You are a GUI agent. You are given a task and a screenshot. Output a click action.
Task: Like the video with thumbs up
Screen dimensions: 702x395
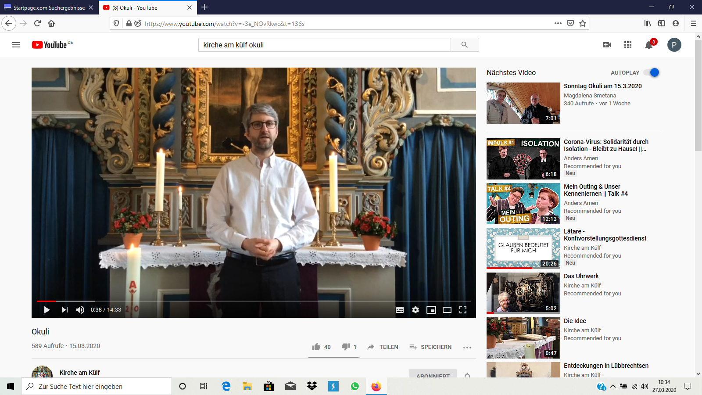[316, 347]
